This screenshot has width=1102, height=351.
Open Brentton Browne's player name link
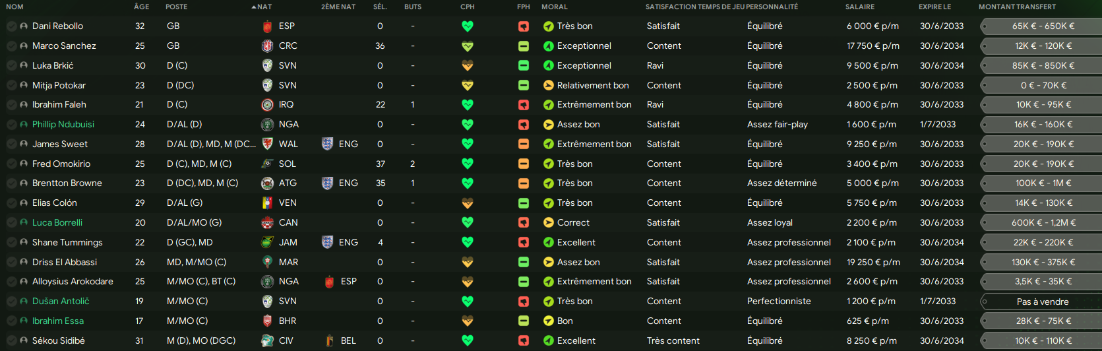67,183
